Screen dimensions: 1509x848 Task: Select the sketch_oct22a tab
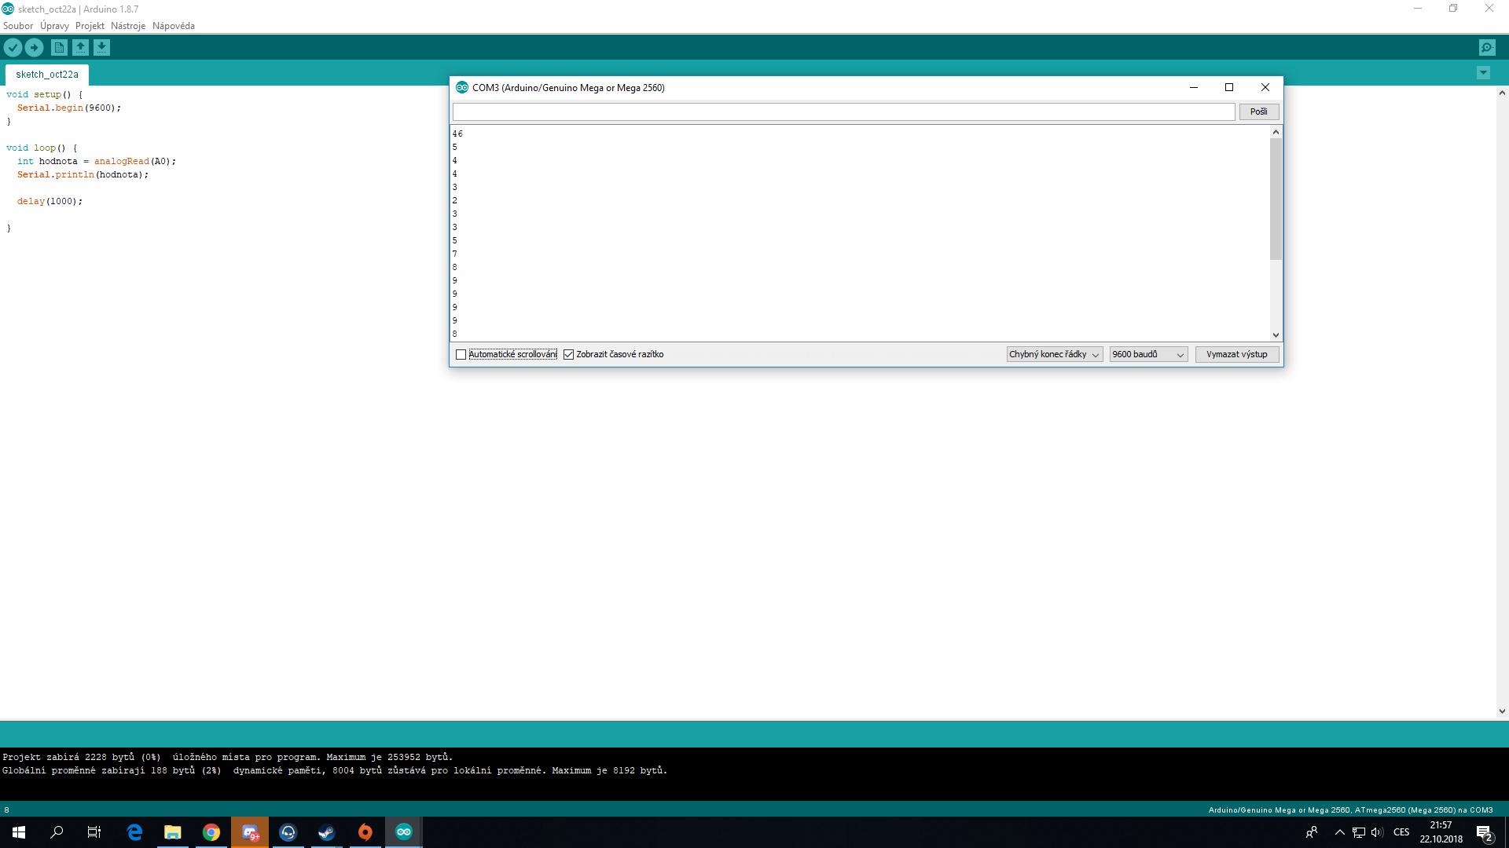47,75
